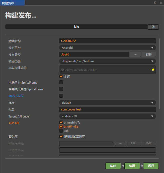Select the 构建发布... tab
Image resolution: width=164 pixels, height=173 pixels.
[x=12, y=3]
